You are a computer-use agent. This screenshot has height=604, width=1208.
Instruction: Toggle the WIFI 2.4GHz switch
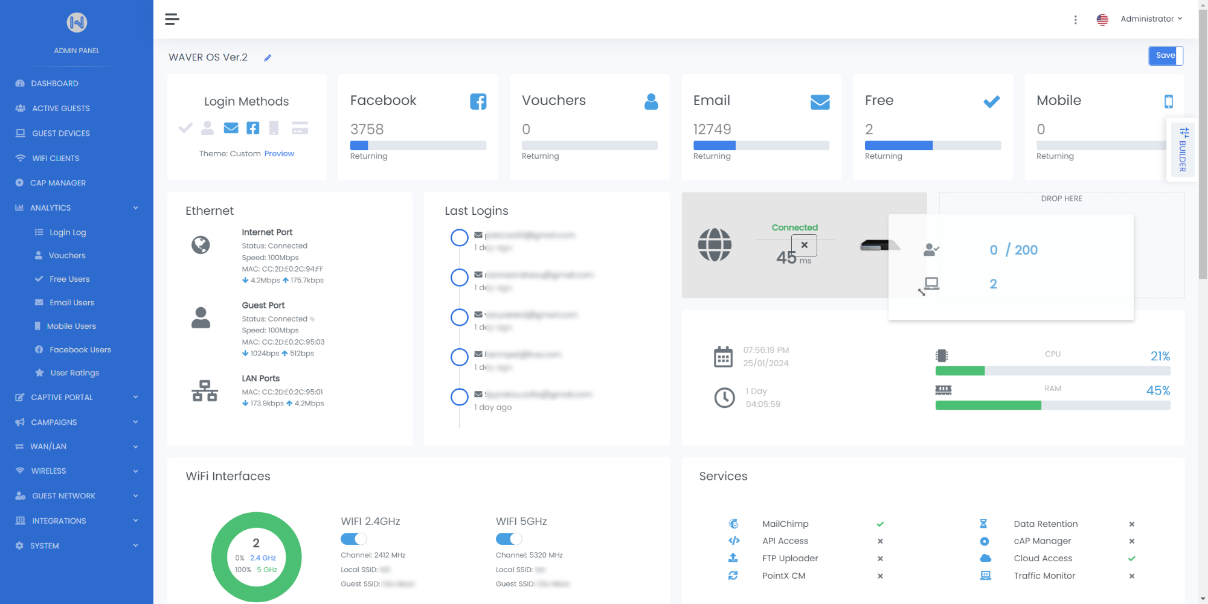(353, 539)
